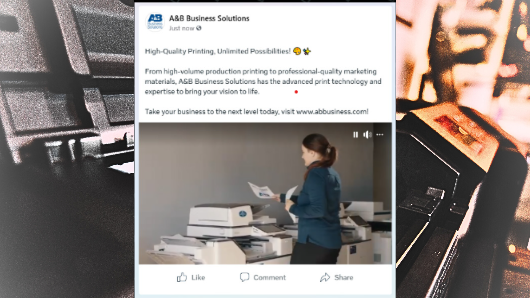Screen dimensions: 530x298
Task: Click the thumbs-up Like icon
Action: [182, 277]
